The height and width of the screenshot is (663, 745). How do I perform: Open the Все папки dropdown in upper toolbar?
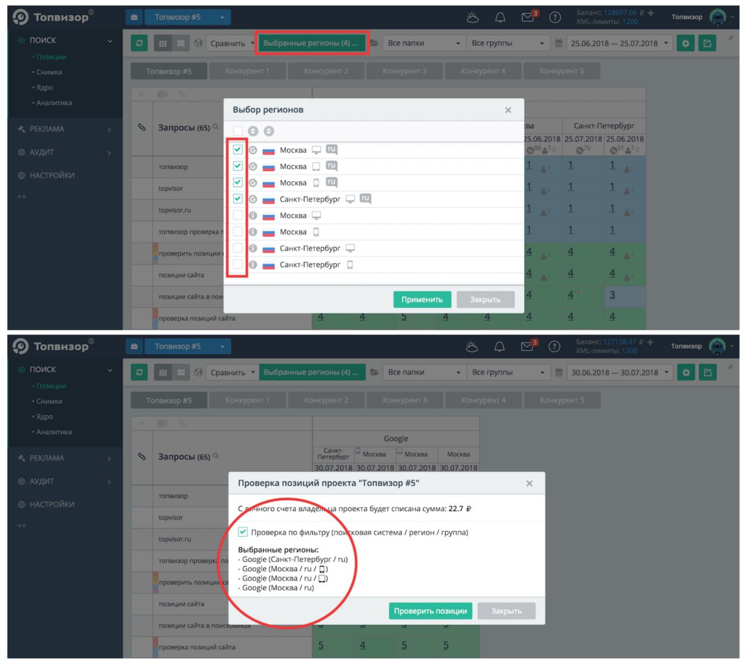point(423,43)
